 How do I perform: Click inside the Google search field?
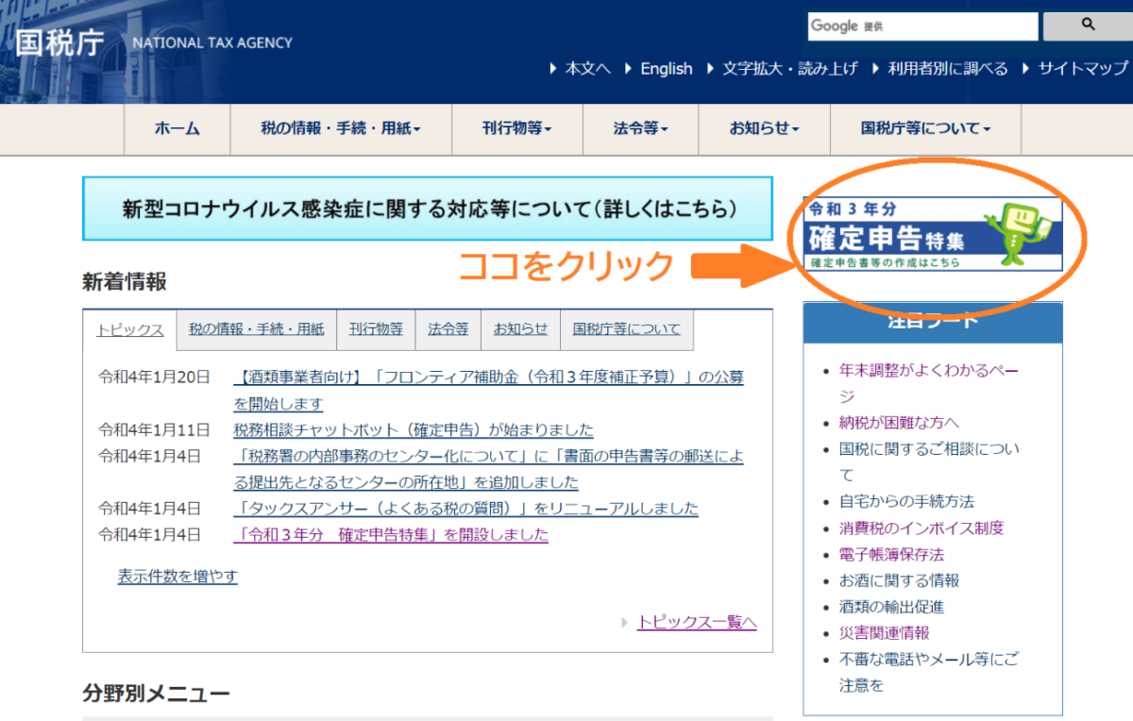(x=922, y=26)
